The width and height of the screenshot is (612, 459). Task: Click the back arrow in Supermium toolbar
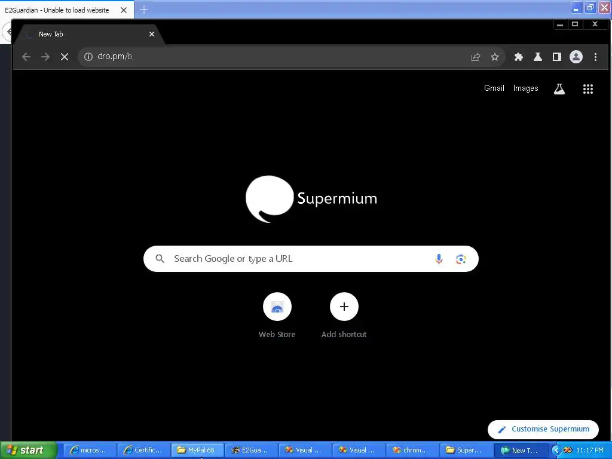tap(26, 57)
